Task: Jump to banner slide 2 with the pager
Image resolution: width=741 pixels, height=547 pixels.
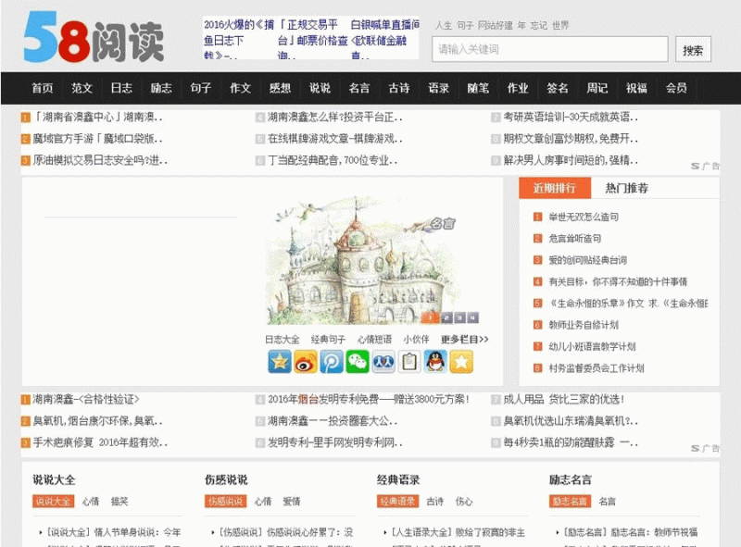Action: pyautogui.click(x=446, y=318)
